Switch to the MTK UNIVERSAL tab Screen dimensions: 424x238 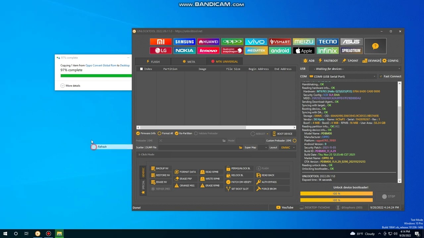pos(225,61)
